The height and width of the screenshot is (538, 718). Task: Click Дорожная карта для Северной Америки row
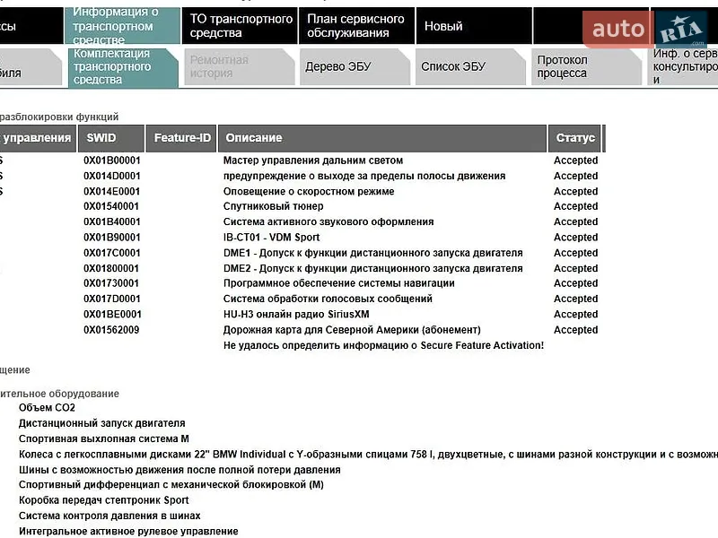click(x=352, y=330)
